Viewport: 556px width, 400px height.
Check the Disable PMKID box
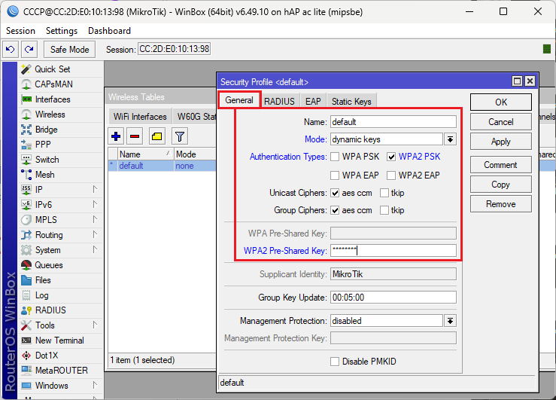335,362
